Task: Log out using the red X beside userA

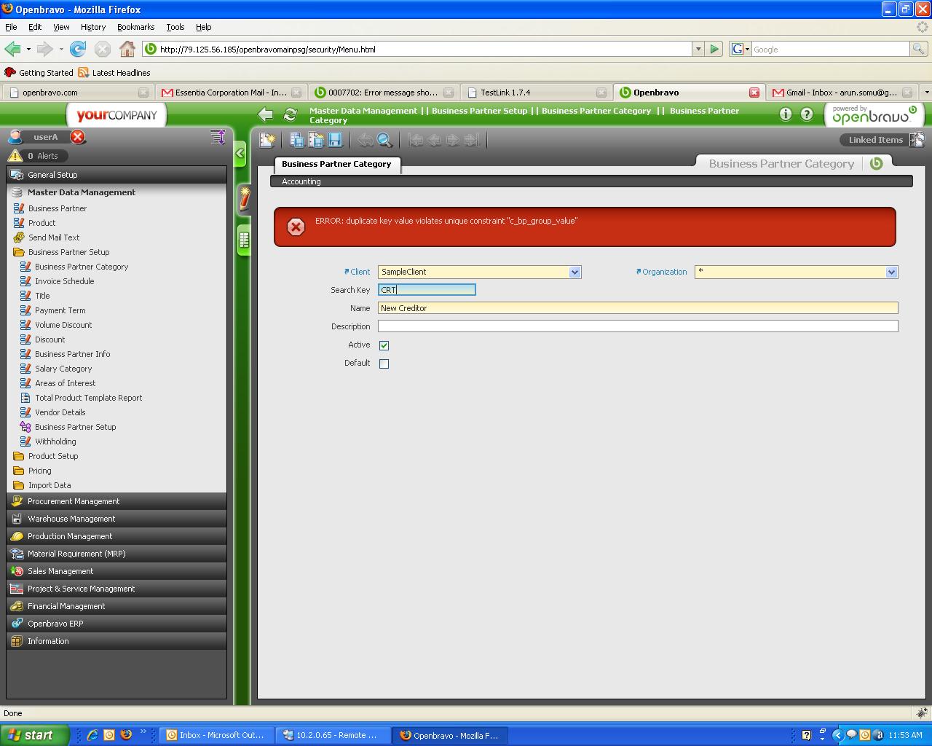Action: click(78, 137)
